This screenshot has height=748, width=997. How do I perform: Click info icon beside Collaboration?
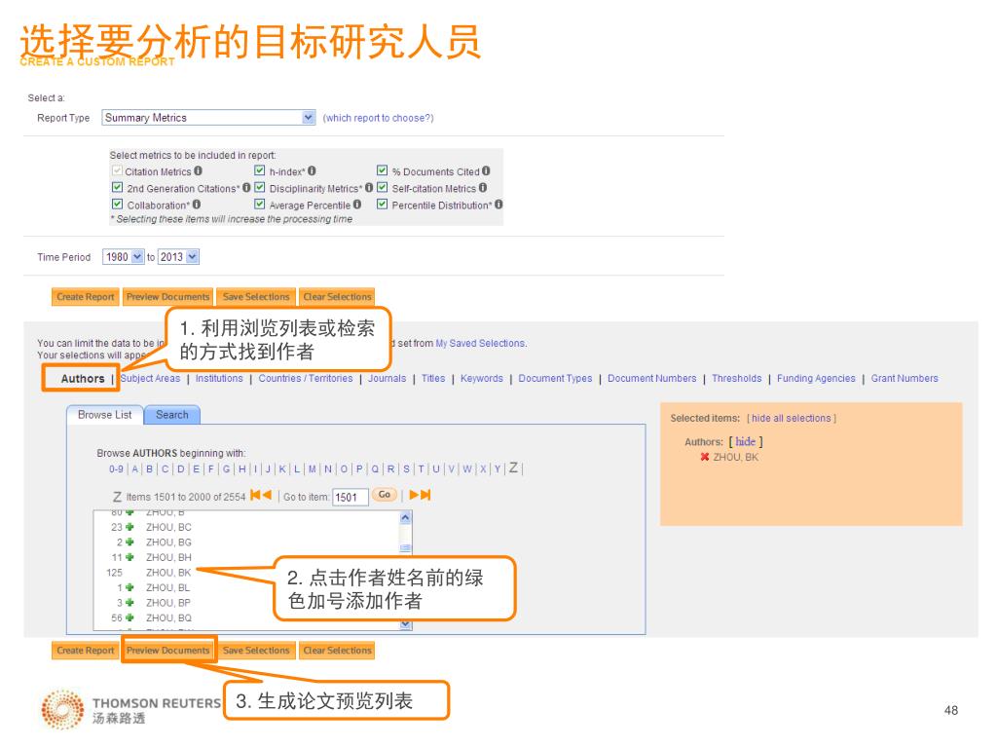pyautogui.click(x=197, y=205)
